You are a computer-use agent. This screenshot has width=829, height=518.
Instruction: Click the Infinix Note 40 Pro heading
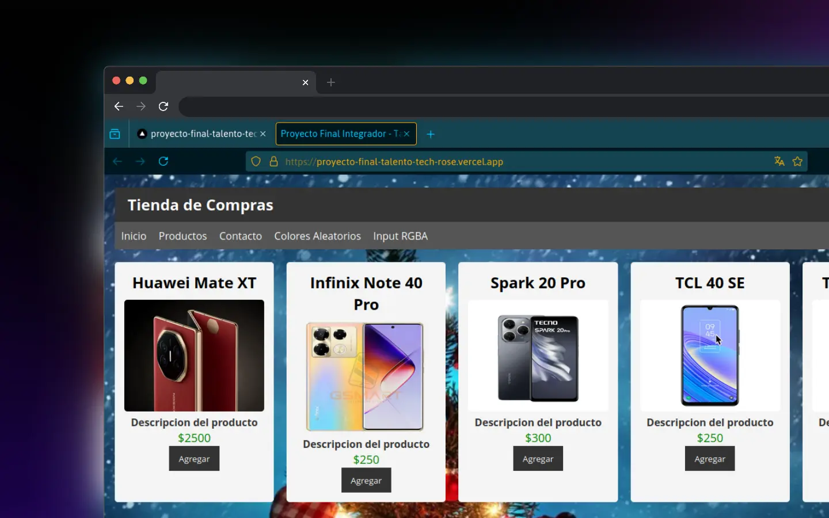point(366,294)
